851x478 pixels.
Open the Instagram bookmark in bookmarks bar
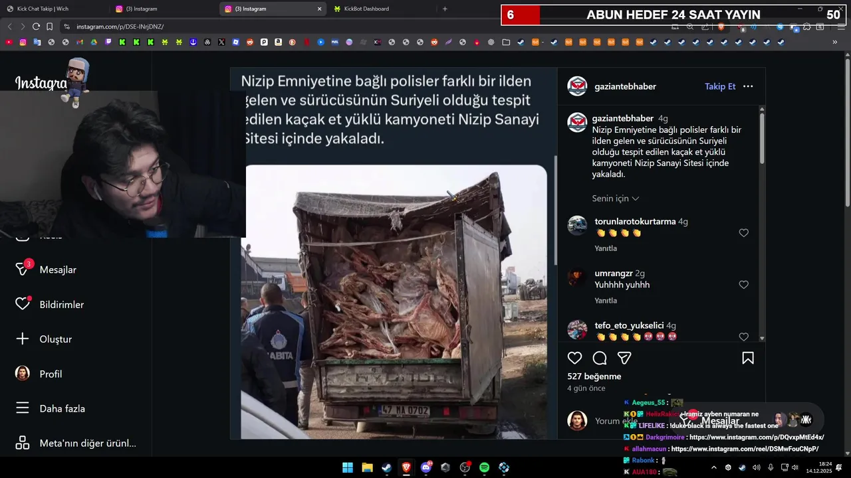[23, 42]
